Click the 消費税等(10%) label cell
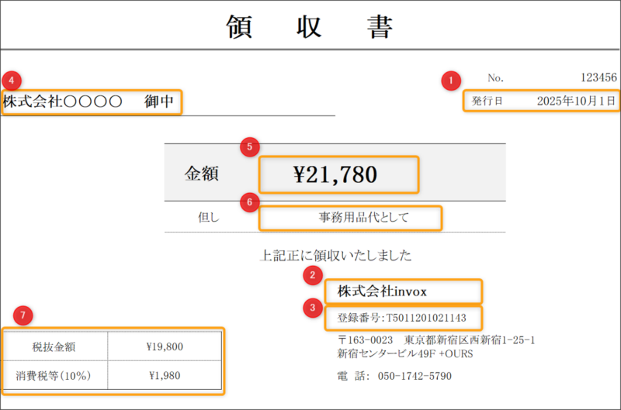The height and width of the screenshot is (410, 621). [56, 376]
